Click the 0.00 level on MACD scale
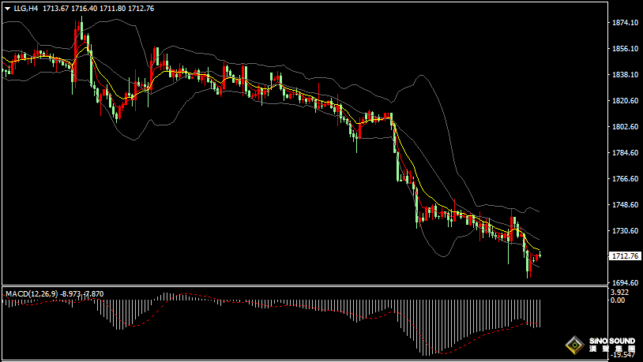 coord(618,300)
